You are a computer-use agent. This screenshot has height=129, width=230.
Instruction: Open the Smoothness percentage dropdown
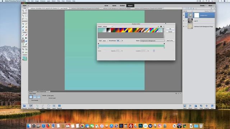(120, 40)
